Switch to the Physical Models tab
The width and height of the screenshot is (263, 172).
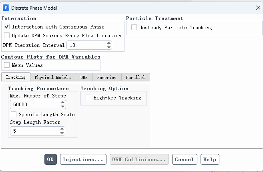(52, 77)
